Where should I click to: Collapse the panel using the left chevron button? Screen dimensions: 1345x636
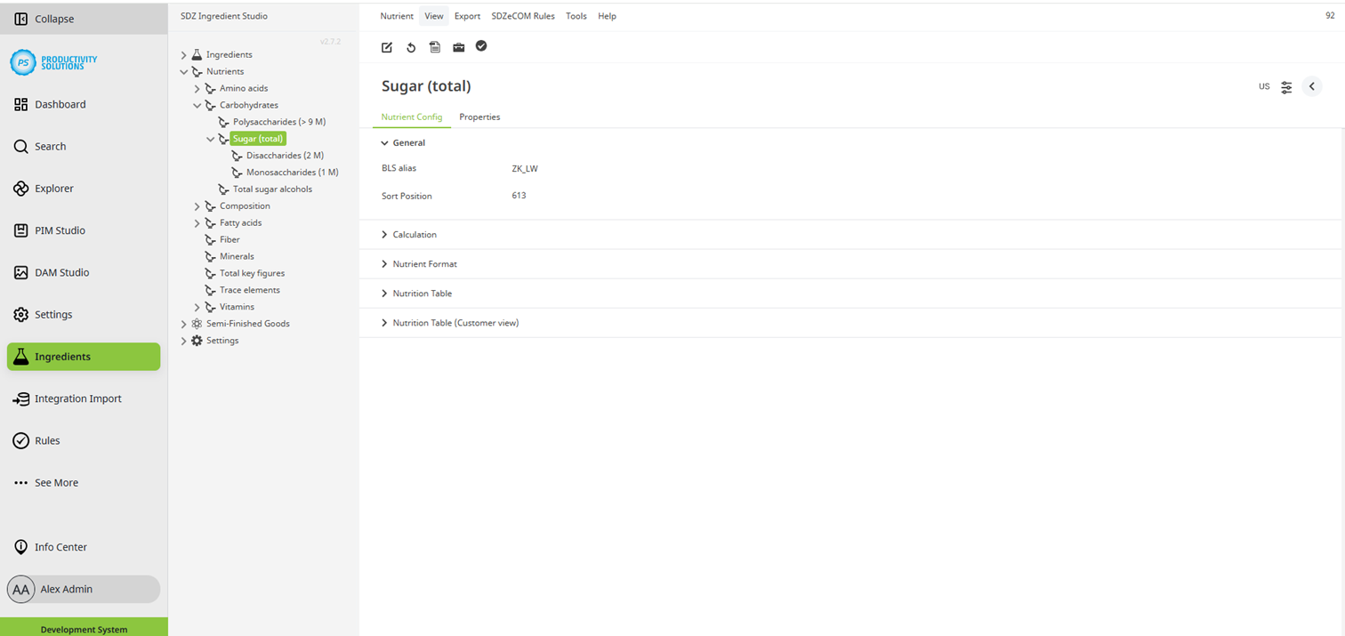tap(1311, 86)
